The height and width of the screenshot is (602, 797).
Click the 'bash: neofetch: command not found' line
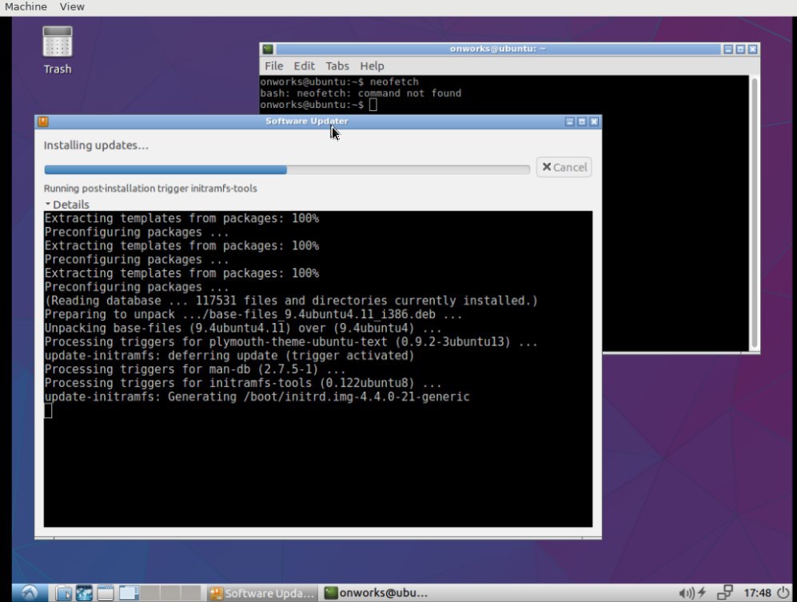[361, 93]
